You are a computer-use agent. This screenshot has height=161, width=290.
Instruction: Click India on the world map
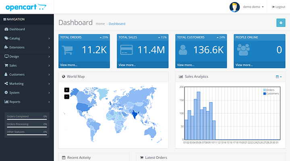tap(135, 114)
